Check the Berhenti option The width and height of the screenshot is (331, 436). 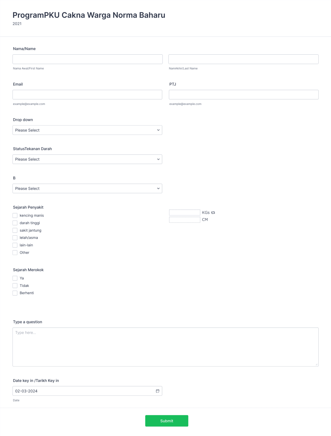tap(15, 293)
